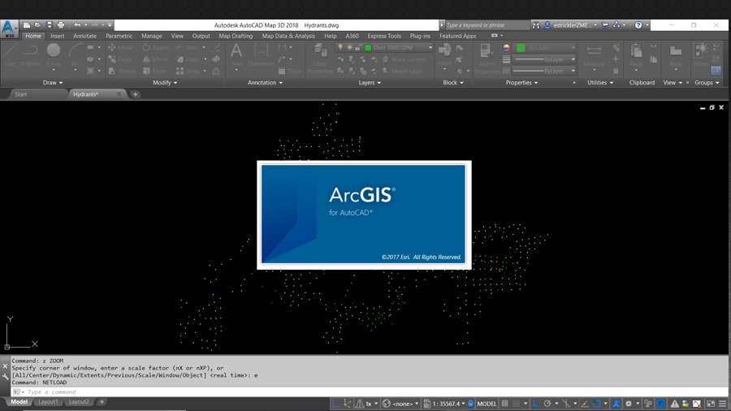Click the Copy tool in Modify panel
The image size is (731, 411).
120,59
